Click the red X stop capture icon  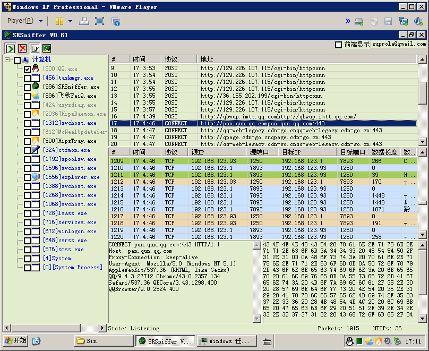22,48
